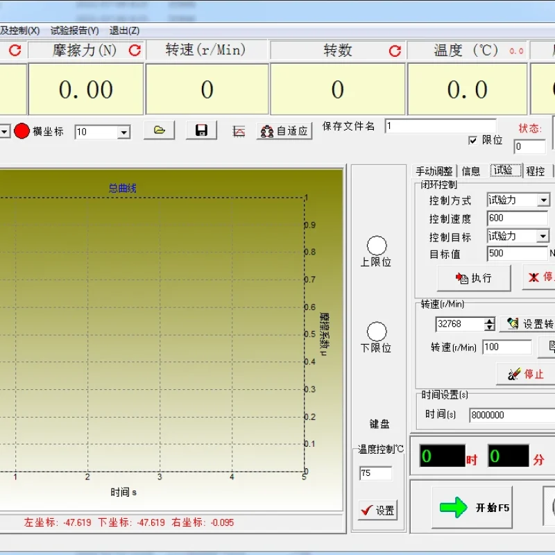555x555 pixels.
Task: Click the curve chart icon
Action: tap(239, 131)
